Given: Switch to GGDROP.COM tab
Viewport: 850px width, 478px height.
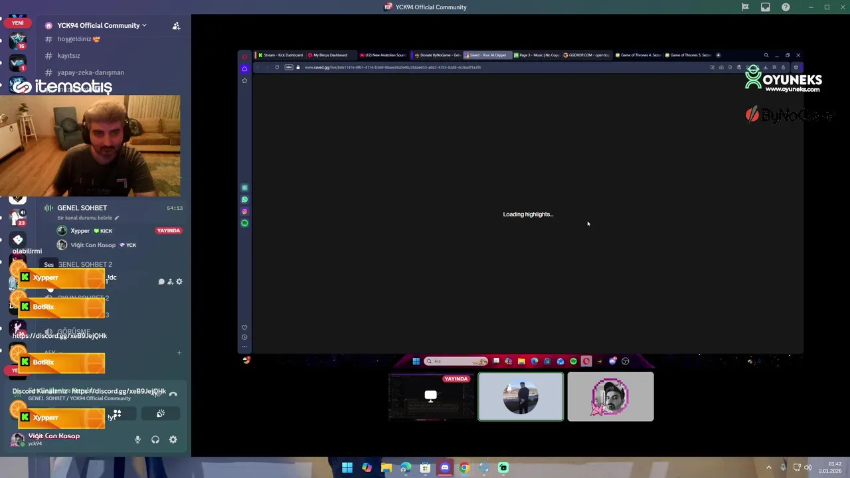Looking at the screenshot, I should (x=586, y=55).
